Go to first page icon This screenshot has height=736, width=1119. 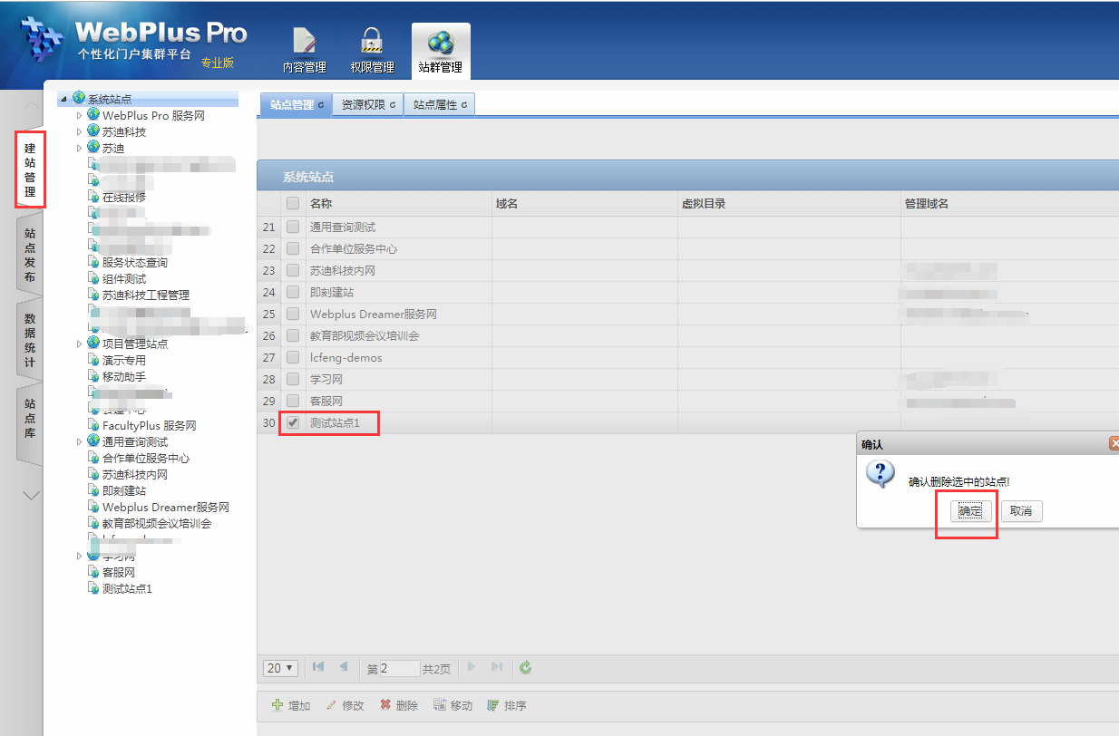(318, 667)
